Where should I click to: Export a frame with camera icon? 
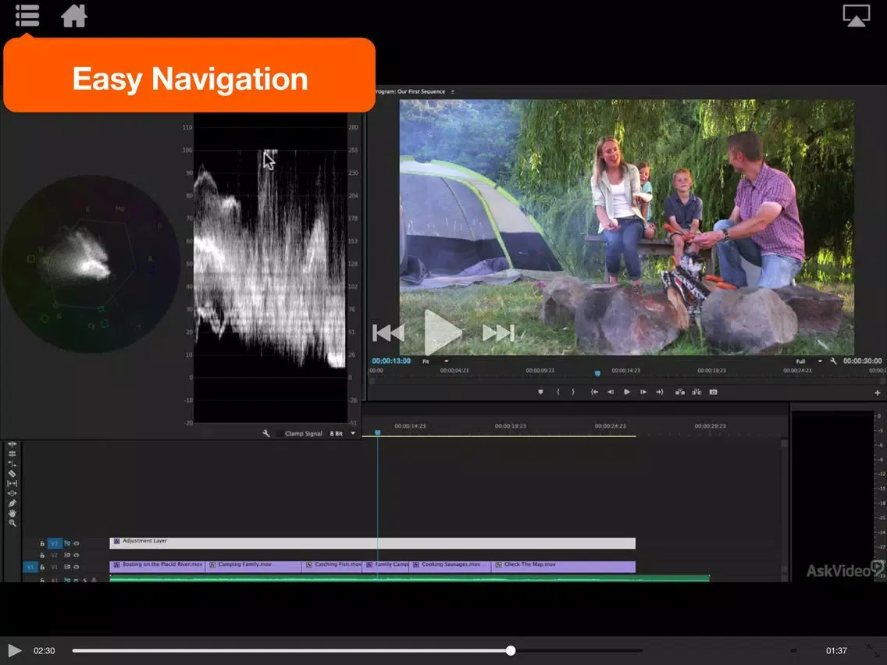click(x=714, y=392)
